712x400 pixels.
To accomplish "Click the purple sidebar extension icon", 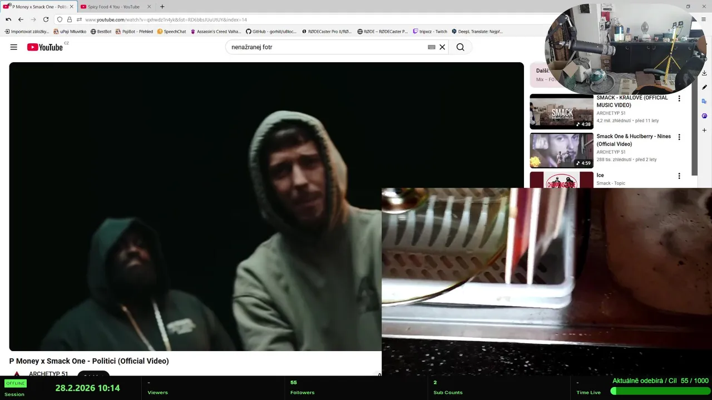I will pyautogui.click(x=704, y=116).
